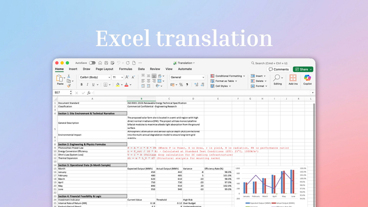Image resolution: width=368 pixels, height=207 pixels.
Task: Click the text Orientation icon
Action: point(157,86)
